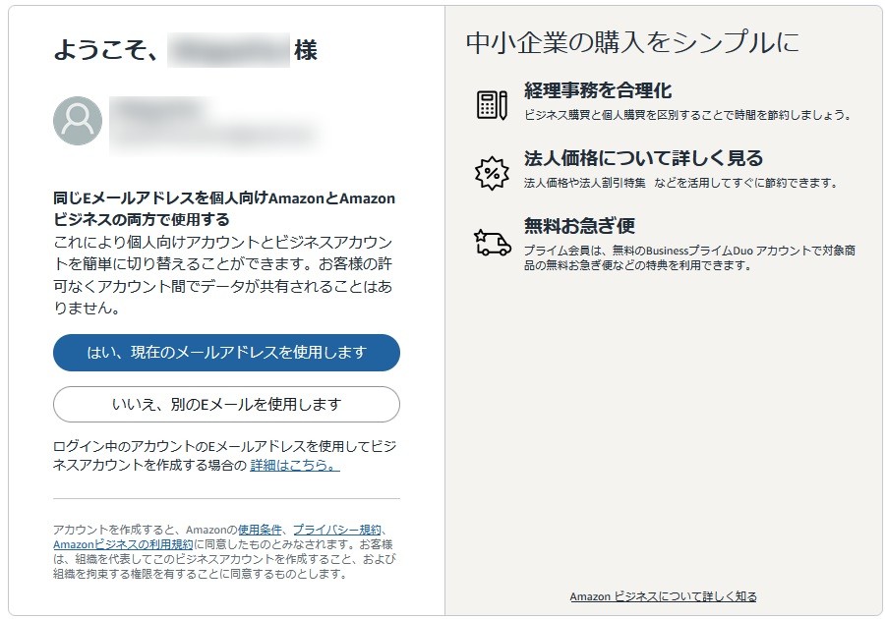Click the delivery truck icon
The width and height of the screenshot is (885, 619).
click(492, 241)
